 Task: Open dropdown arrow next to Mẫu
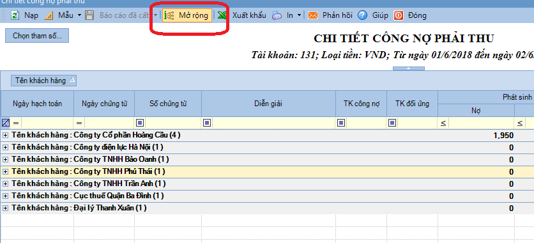pyautogui.click(x=79, y=15)
